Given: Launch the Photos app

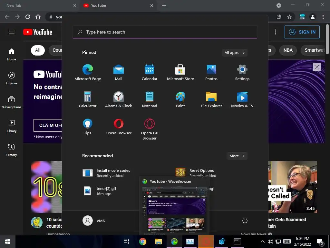Looking at the screenshot, I should pyautogui.click(x=211, y=72).
